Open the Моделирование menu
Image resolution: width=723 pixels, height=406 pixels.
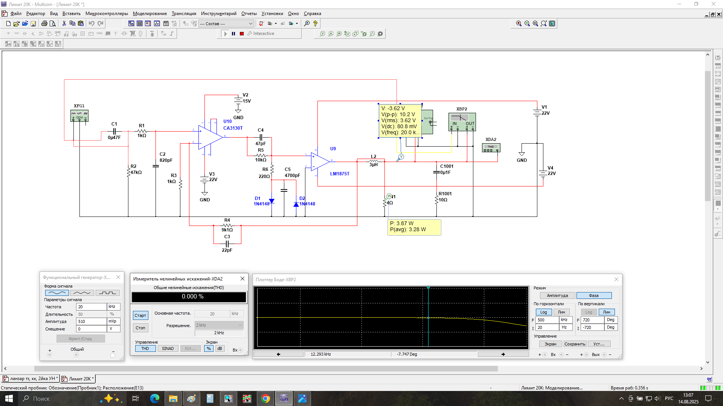[149, 14]
